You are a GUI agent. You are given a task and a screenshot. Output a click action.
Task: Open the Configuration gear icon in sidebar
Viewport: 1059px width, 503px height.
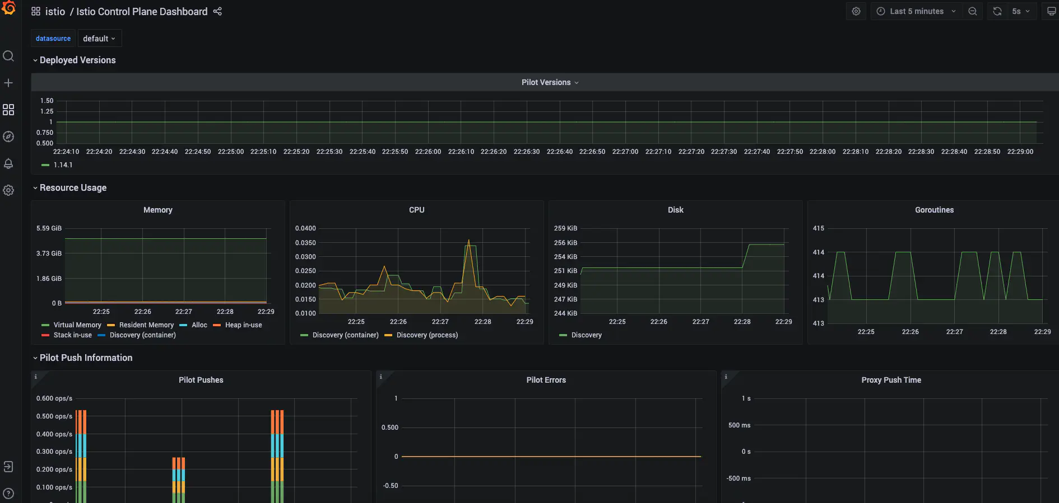(x=8, y=190)
